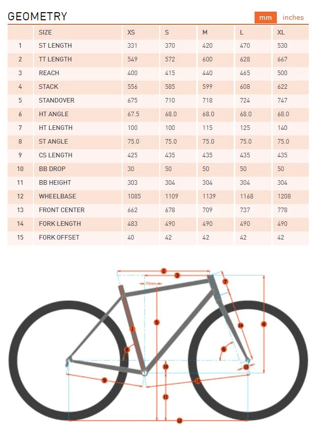
Task: Click the chainstay marker 9 on diagram
Action: 104,380
